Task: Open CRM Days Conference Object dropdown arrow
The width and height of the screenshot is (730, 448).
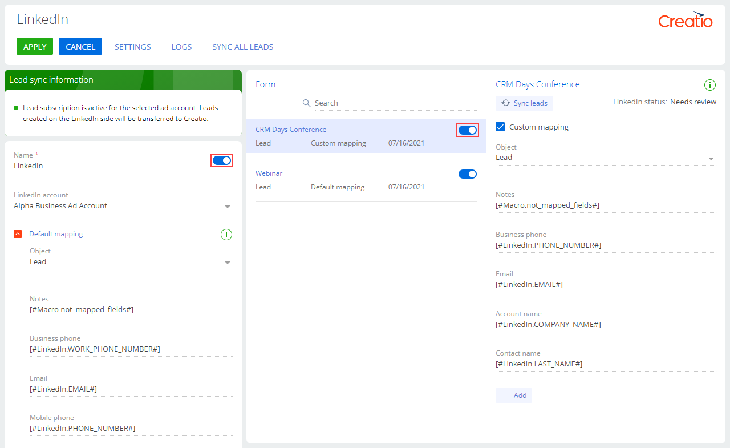Action: point(711,158)
